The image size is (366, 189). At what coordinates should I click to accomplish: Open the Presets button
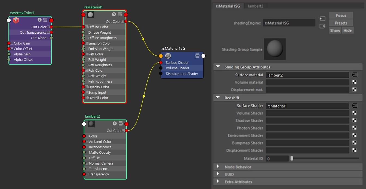tap(341, 23)
